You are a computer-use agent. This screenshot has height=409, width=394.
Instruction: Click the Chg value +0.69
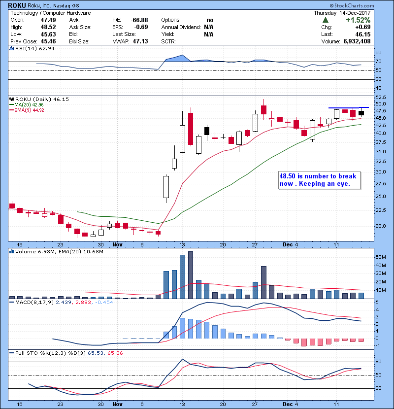click(x=362, y=27)
